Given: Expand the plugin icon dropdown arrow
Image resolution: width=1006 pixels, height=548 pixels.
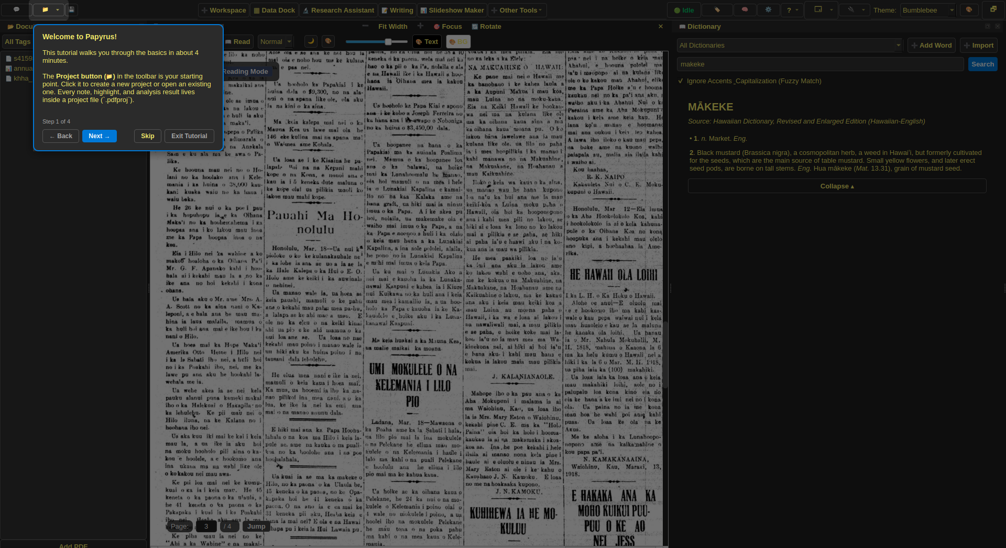Looking at the screenshot, I should point(863,10).
